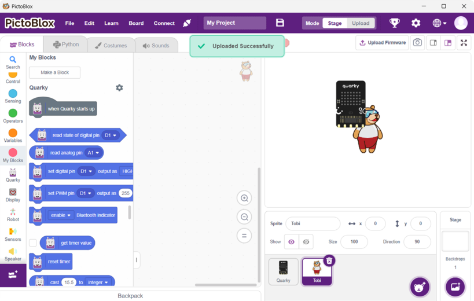Screen dimensions: 474x301
Task: Open the Connect menu
Action: pos(164,23)
